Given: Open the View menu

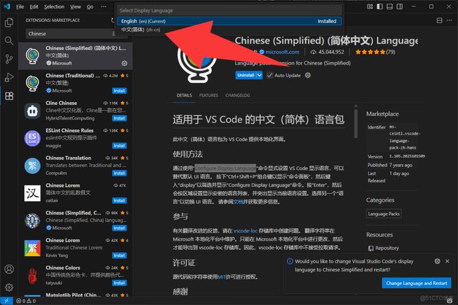Looking at the screenshot, I should pos(75,7).
